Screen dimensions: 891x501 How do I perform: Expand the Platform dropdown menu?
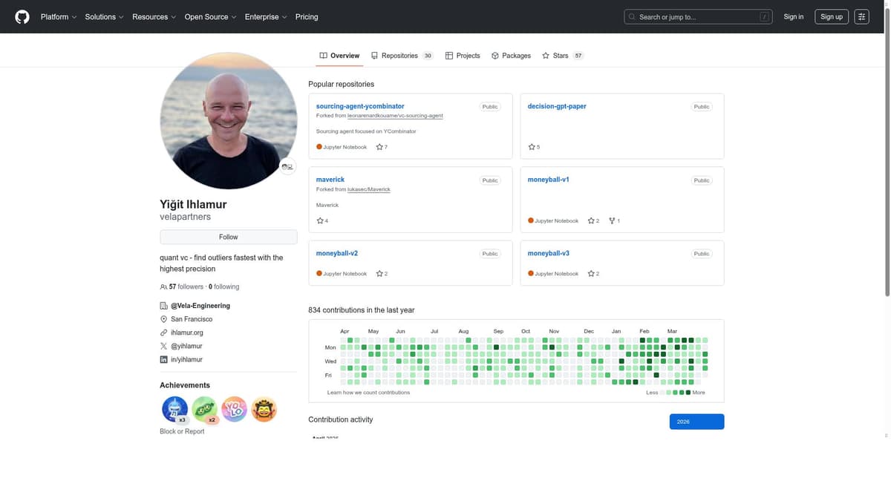tap(58, 16)
